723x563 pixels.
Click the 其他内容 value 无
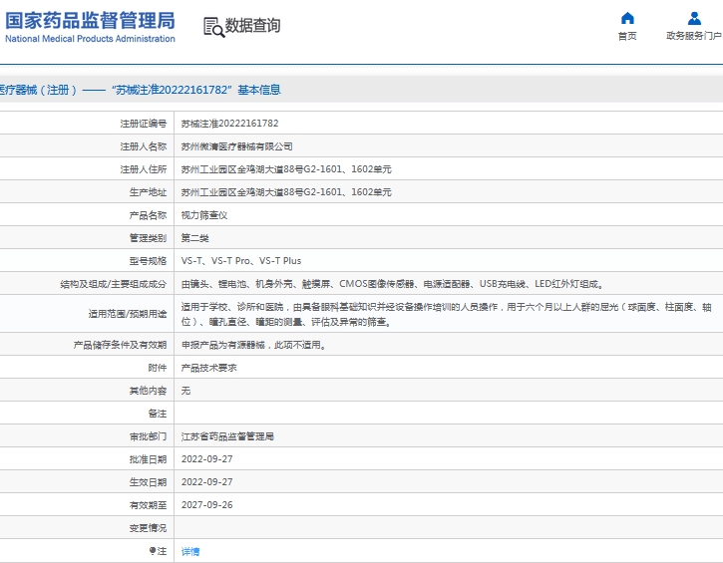185,391
